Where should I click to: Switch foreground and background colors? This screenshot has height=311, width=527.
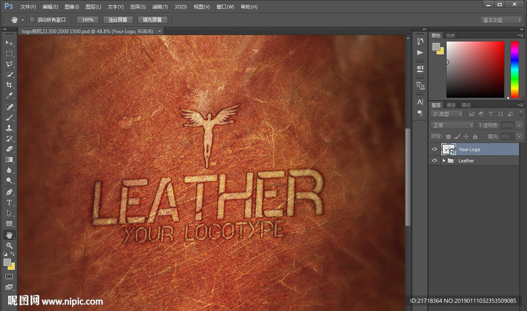click(x=12, y=254)
